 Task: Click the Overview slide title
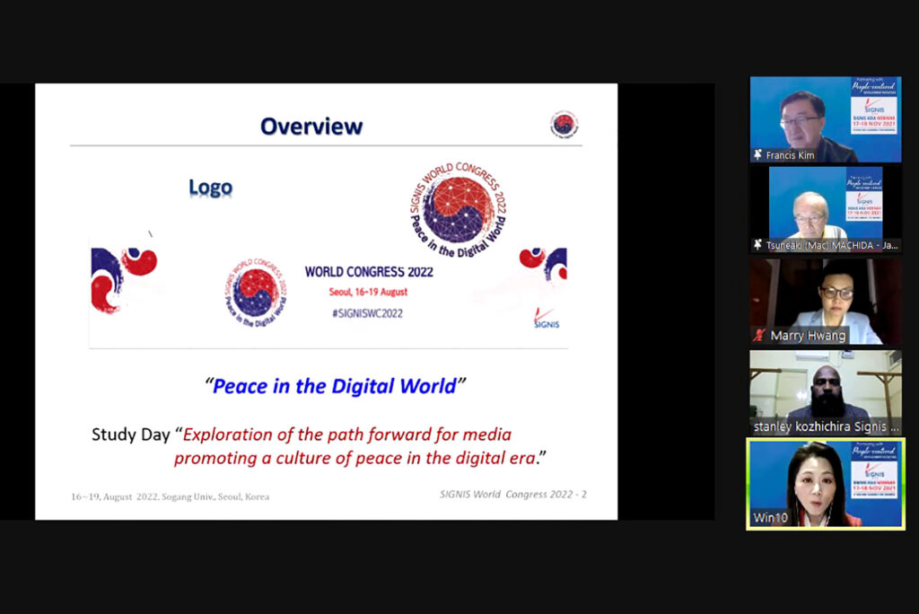click(311, 127)
